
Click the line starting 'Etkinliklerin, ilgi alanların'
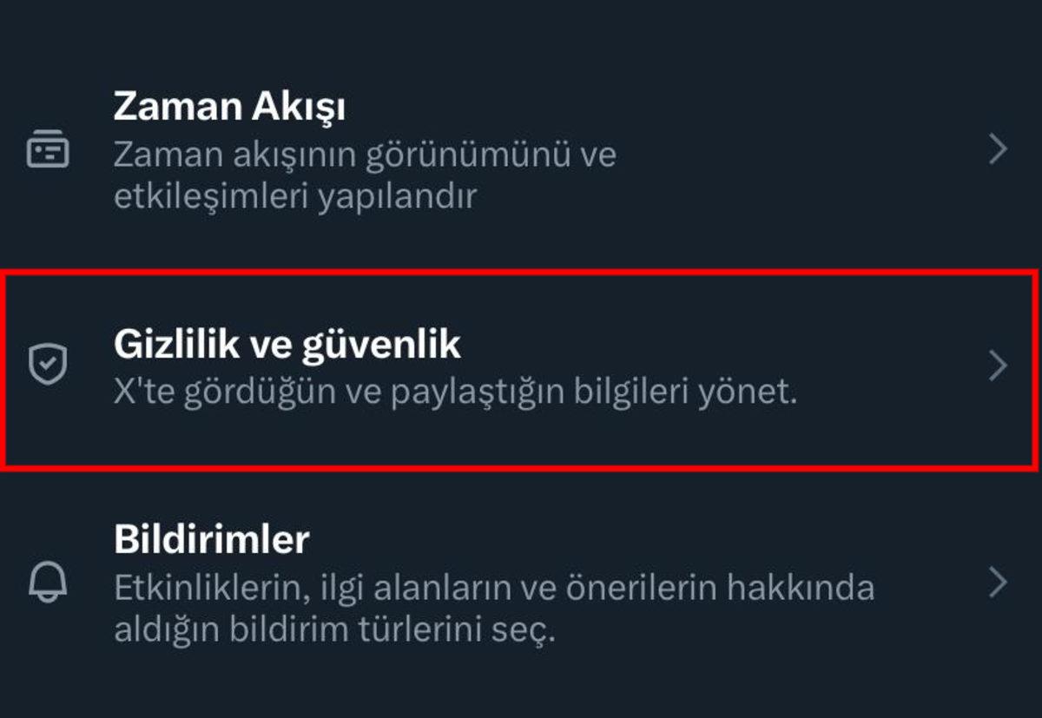pos(493,588)
